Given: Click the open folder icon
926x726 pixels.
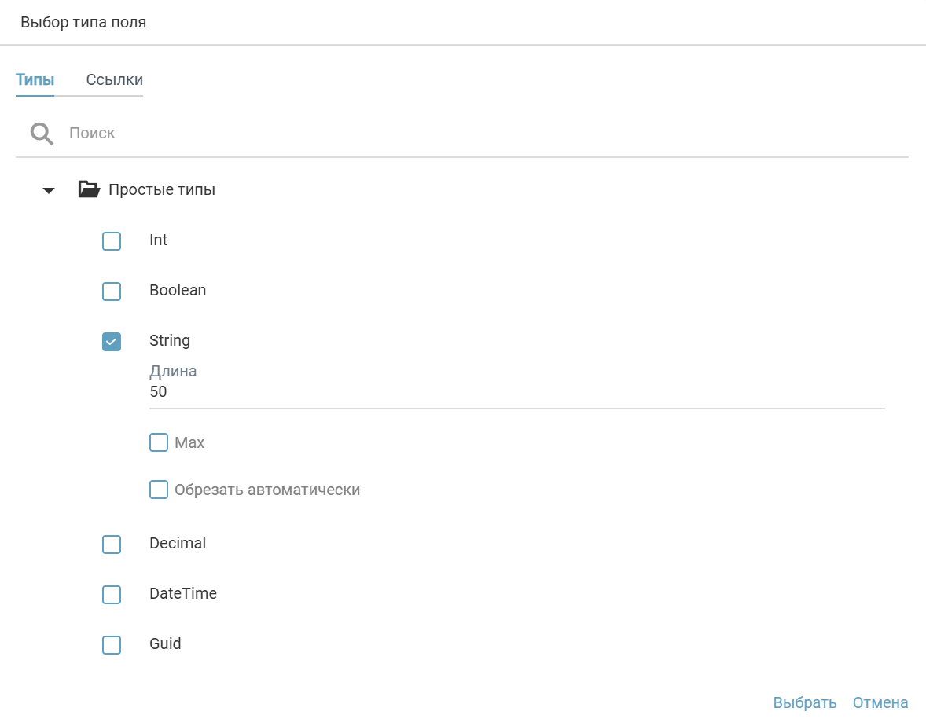Looking at the screenshot, I should pyautogui.click(x=89, y=189).
